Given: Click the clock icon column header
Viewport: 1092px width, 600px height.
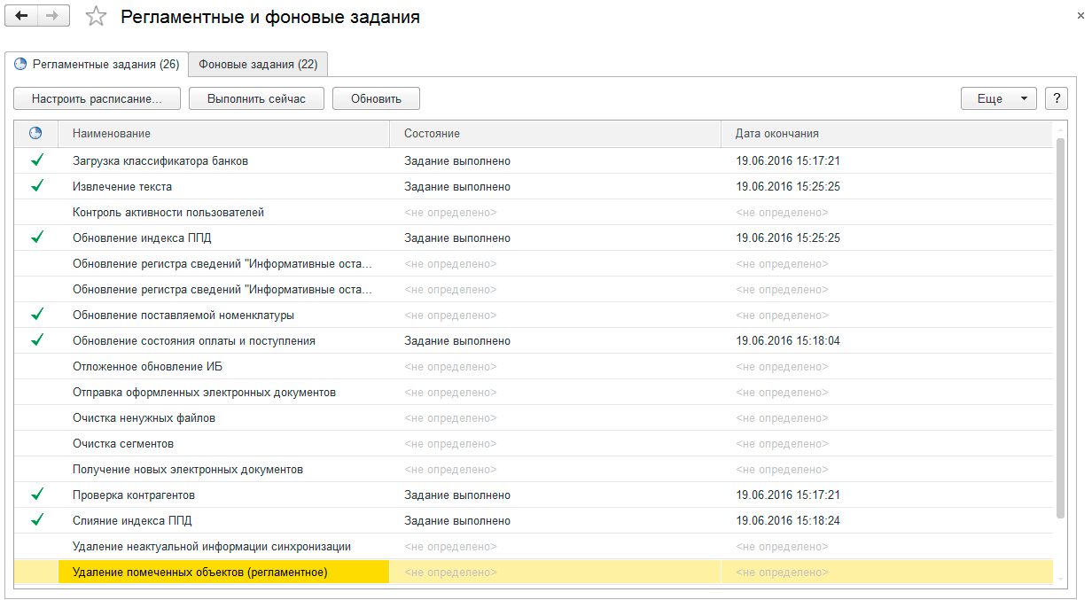Looking at the screenshot, I should [35, 133].
